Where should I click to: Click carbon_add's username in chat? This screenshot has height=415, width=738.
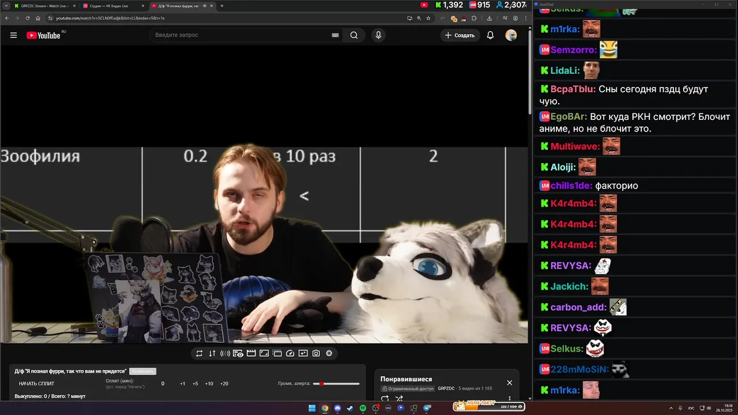578,307
